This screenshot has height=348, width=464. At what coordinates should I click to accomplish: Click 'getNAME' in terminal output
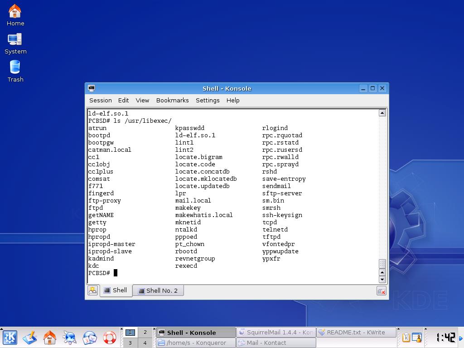(101, 215)
